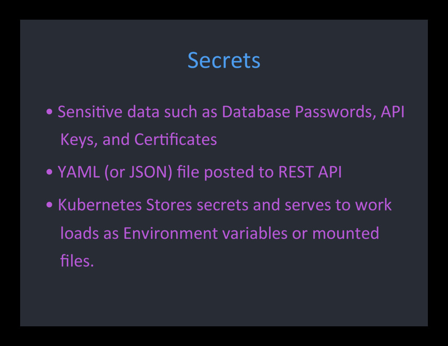Click the third bullet point marker
The height and width of the screenshot is (346, 448).
coord(49,205)
